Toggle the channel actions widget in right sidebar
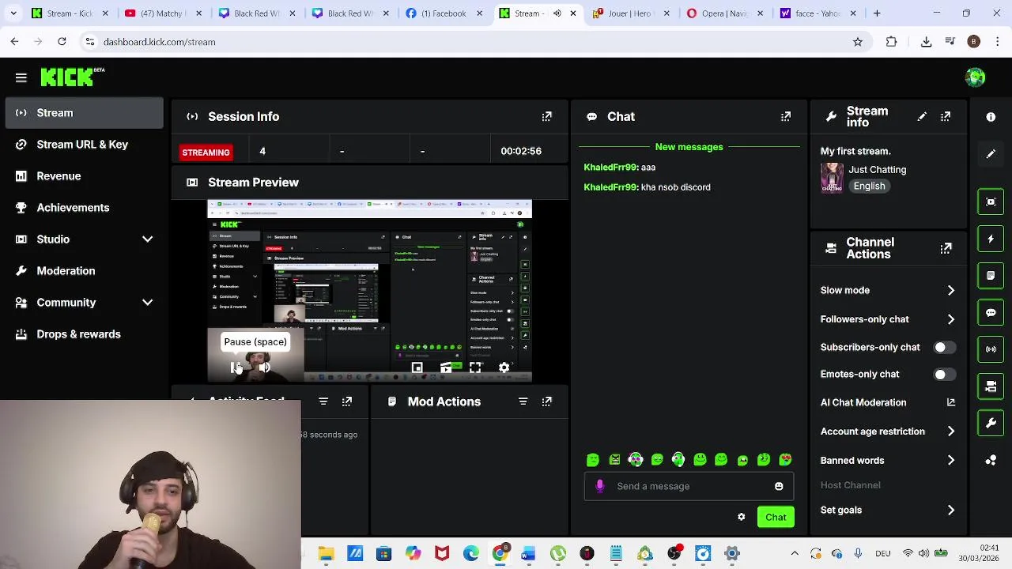1012x569 pixels. pos(991,386)
